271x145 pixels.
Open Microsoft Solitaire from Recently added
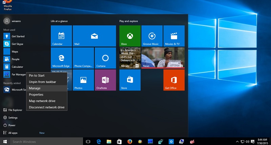(15, 89)
